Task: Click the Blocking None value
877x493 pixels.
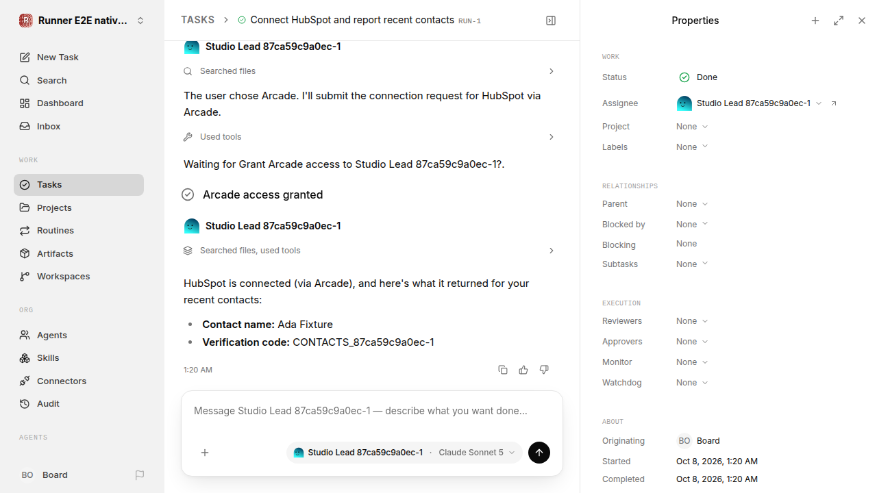Action: (x=687, y=244)
